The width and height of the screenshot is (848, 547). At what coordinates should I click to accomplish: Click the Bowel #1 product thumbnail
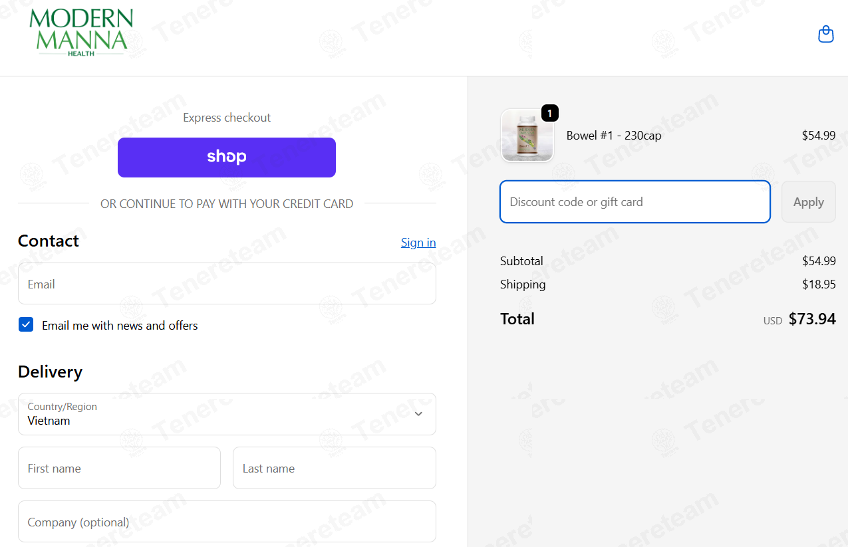tap(527, 136)
